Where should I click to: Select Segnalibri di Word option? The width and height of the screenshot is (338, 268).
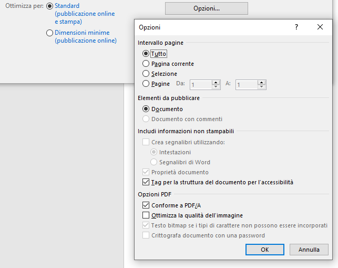153,162
